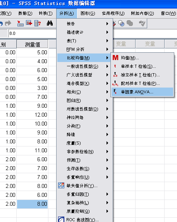
Task: Expand the 非参数检验(N) submenu
Action: [x=84, y=151]
